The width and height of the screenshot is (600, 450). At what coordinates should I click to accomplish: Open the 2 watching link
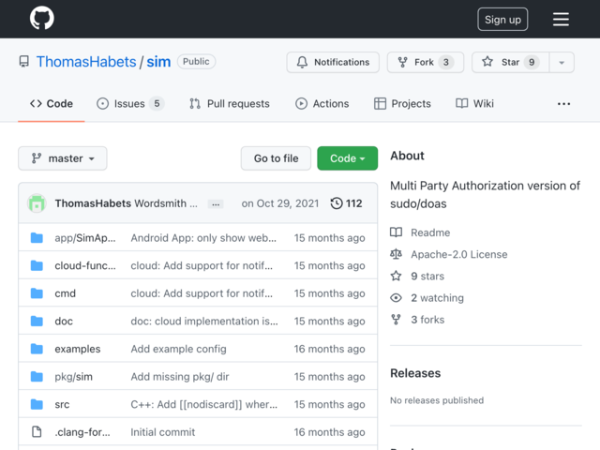427,298
